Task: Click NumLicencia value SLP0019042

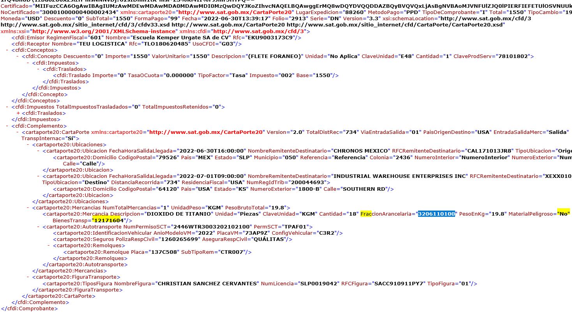Action: click(x=319, y=284)
